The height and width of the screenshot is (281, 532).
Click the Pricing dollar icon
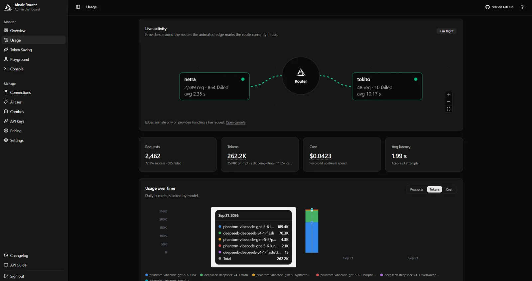tap(6, 131)
